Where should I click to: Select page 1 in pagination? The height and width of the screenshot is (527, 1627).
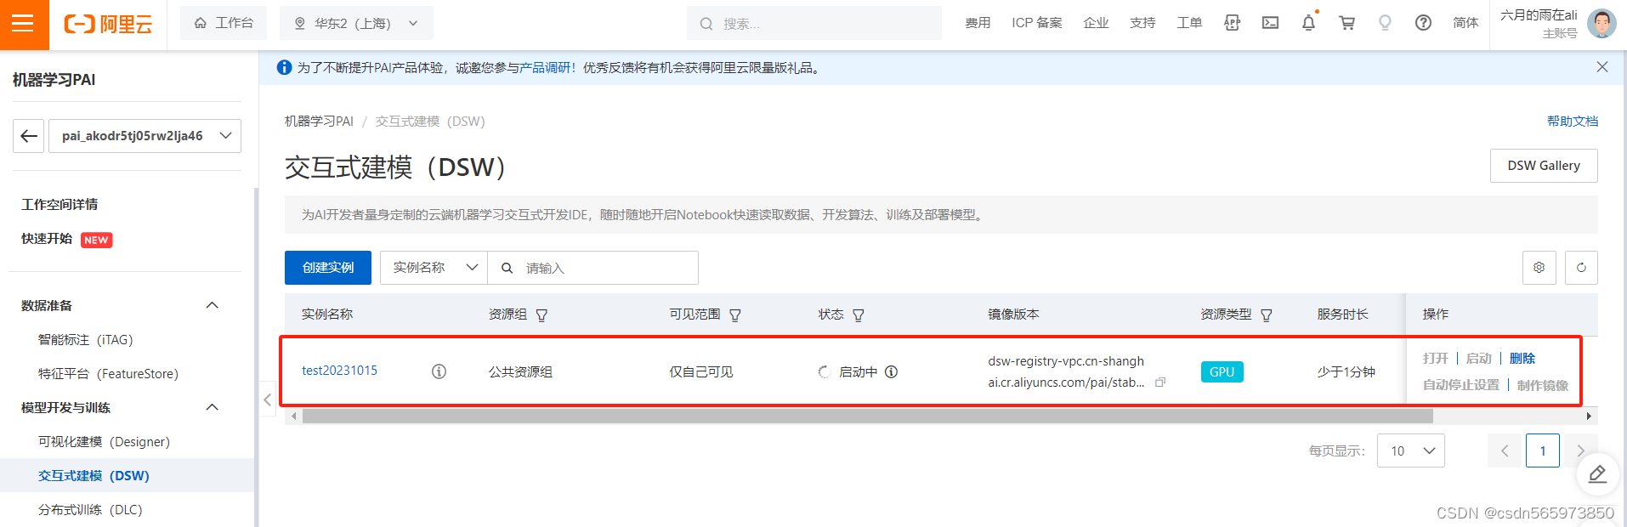click(1543, 450)
